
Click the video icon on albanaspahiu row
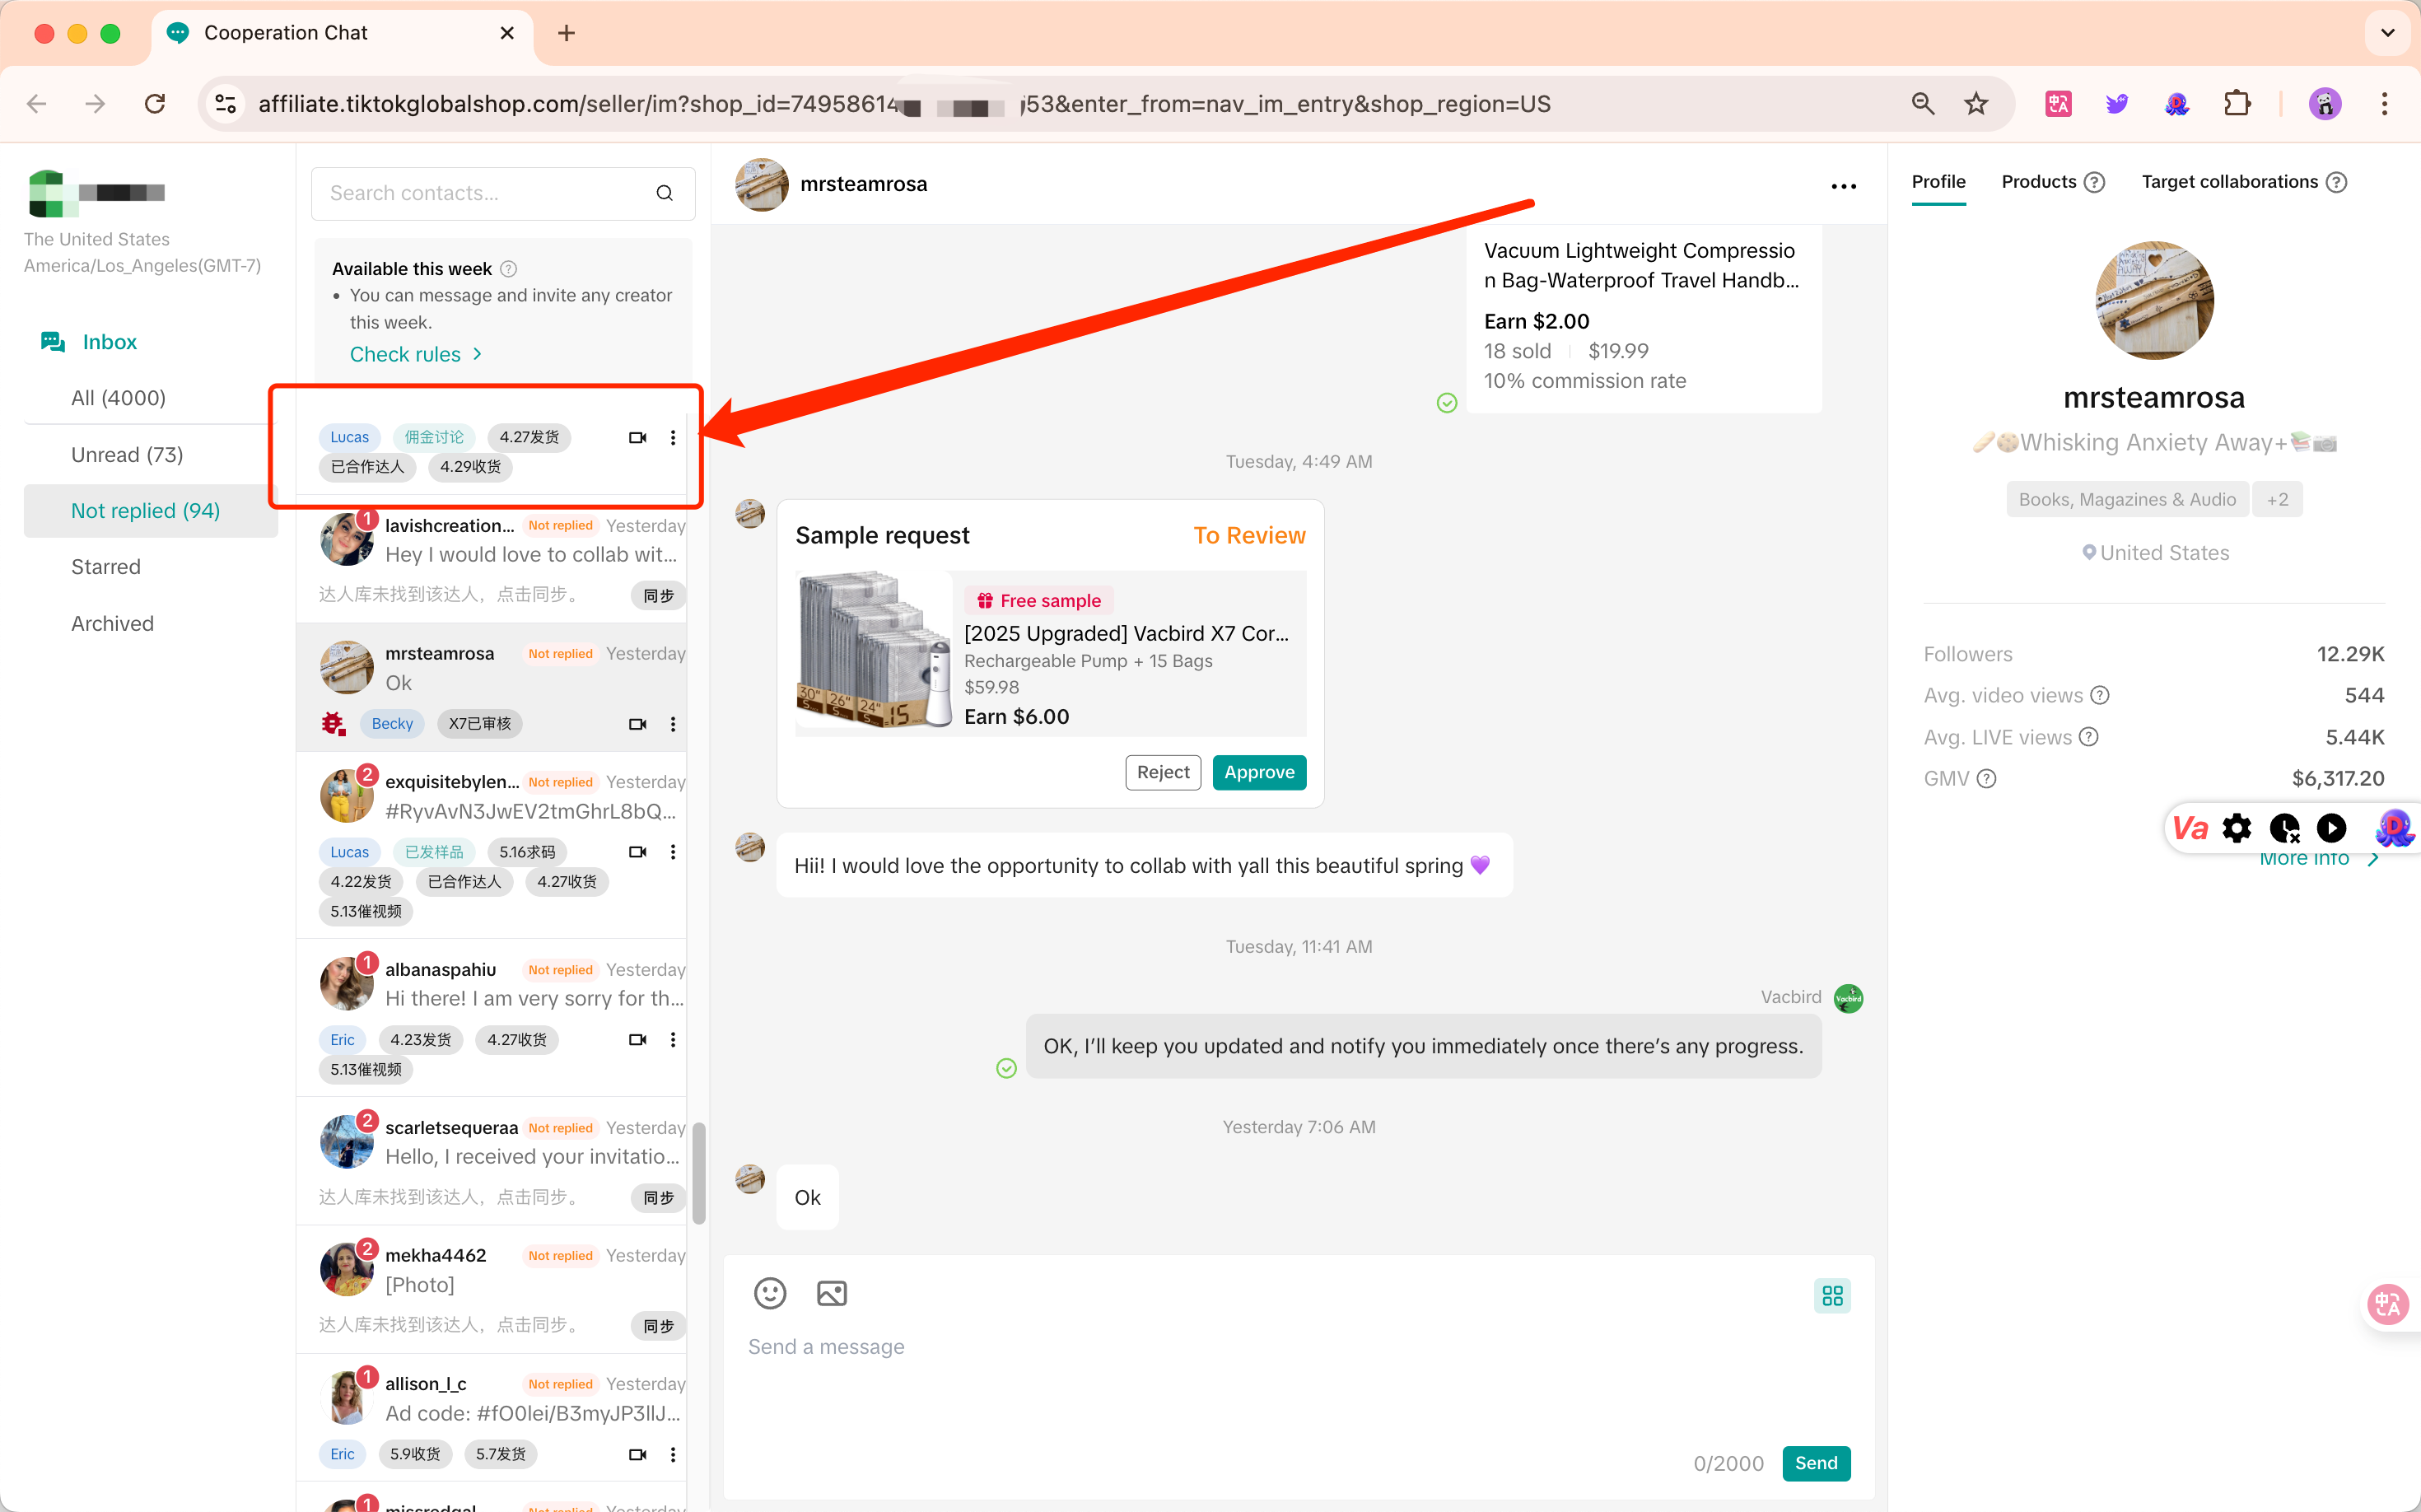(x=637, y=1040)
